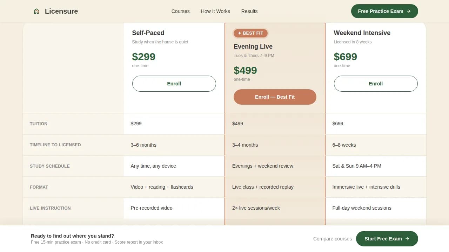Click the Free Practice Exam button
Screen dimensions: 449x252
(384, 11)
